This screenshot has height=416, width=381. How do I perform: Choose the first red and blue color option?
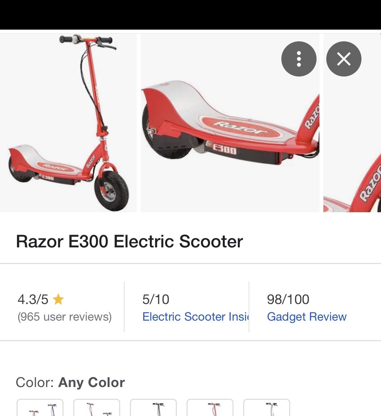pyautogui.click(x=40, y=408)
